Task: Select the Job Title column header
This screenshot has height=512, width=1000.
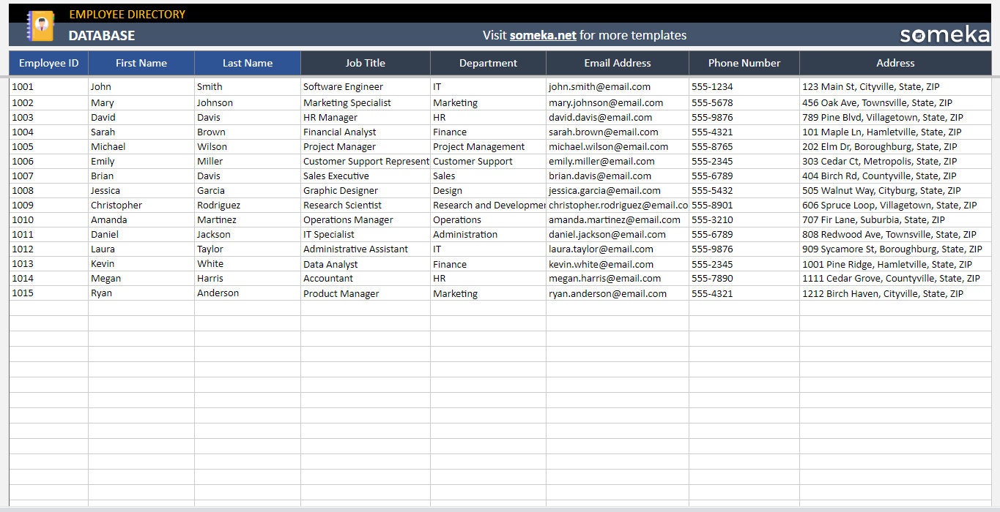Action: (x=365, y=63)
